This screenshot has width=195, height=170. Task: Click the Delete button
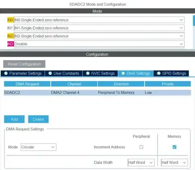point(38,119)
